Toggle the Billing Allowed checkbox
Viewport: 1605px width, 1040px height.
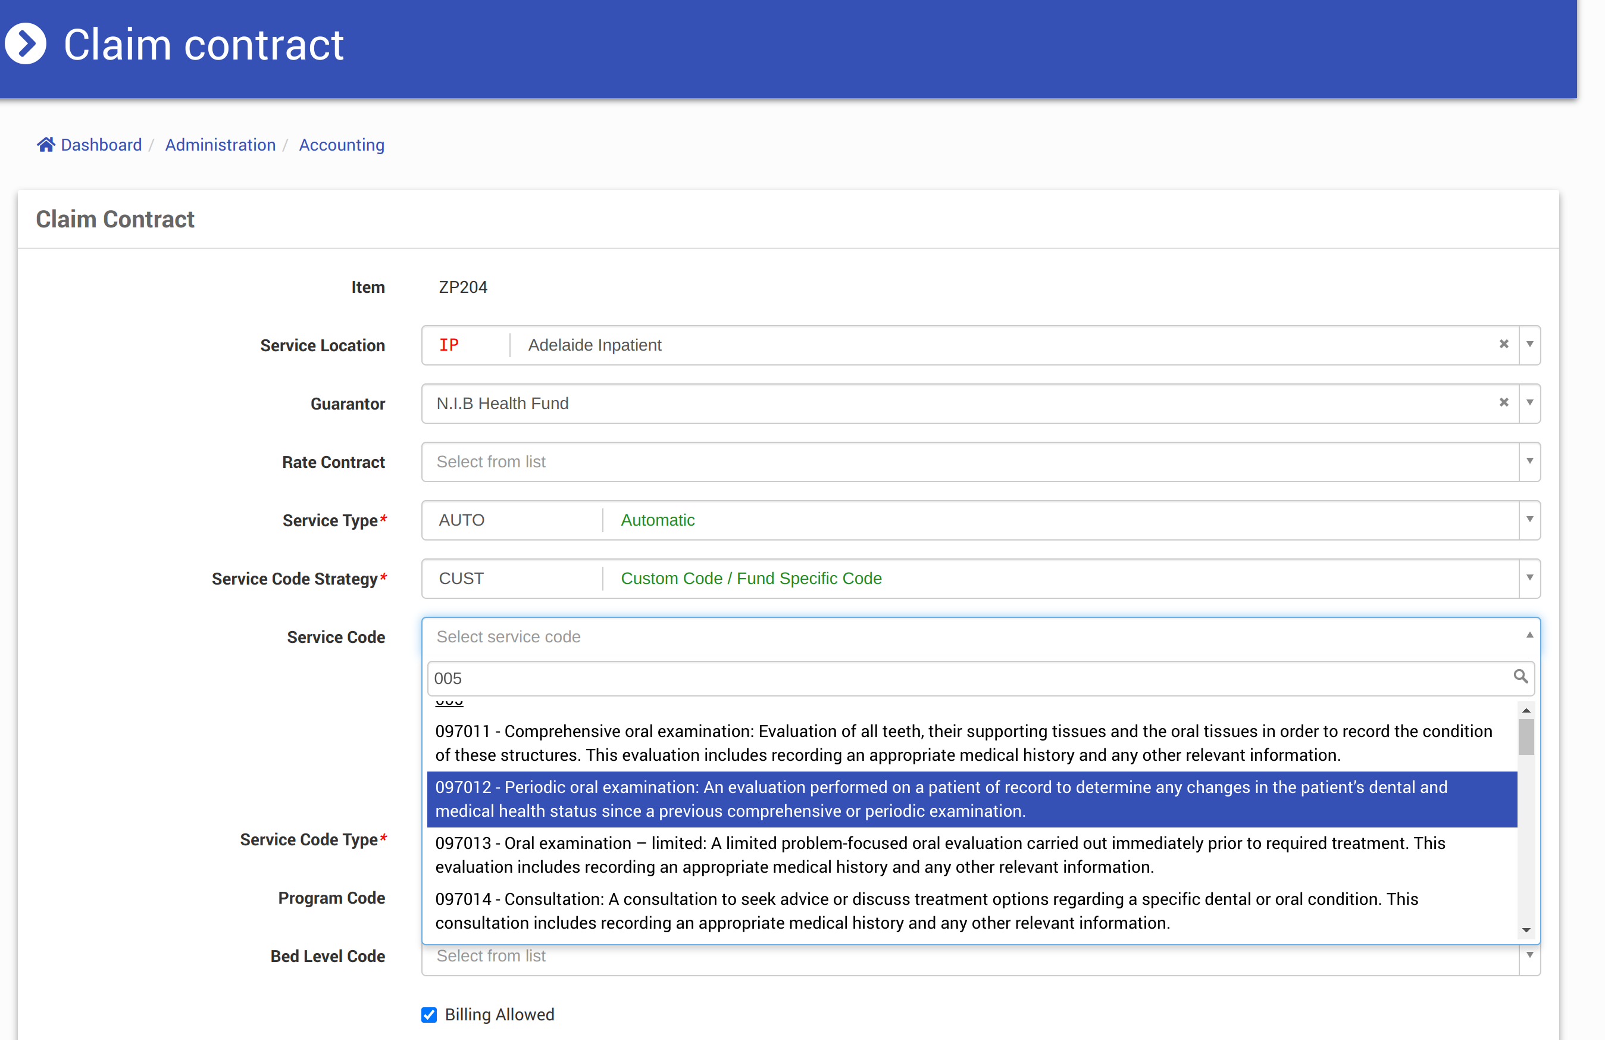pos(429,1014)
